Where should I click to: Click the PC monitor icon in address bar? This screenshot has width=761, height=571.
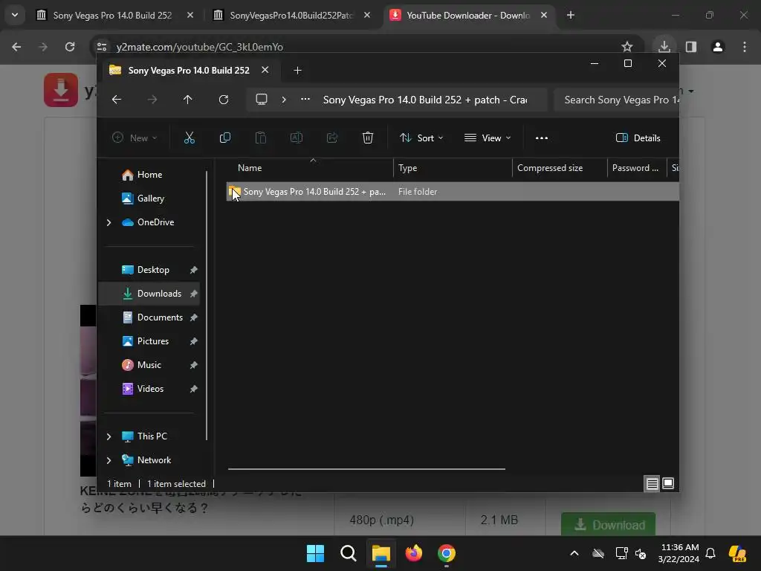(262, 100)
